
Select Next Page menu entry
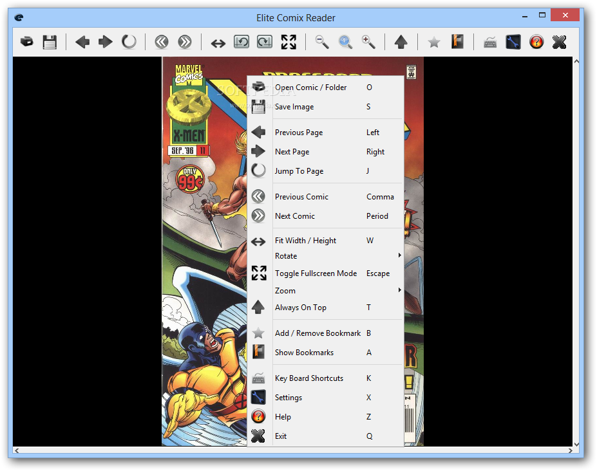[x=325, y=152]
